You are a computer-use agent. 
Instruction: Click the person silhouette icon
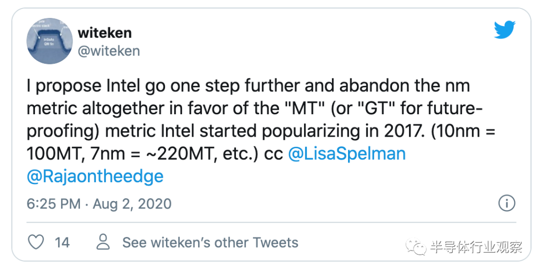(x=103, y=242)
